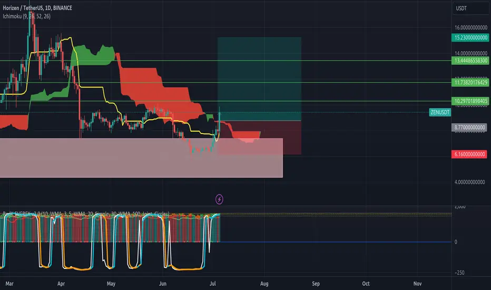
Task: Click the 15.23000000000 target price label
Action: click(x=470, y=37)
